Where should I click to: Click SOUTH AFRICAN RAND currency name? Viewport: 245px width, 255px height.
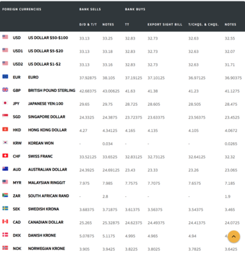pos(48,196)
